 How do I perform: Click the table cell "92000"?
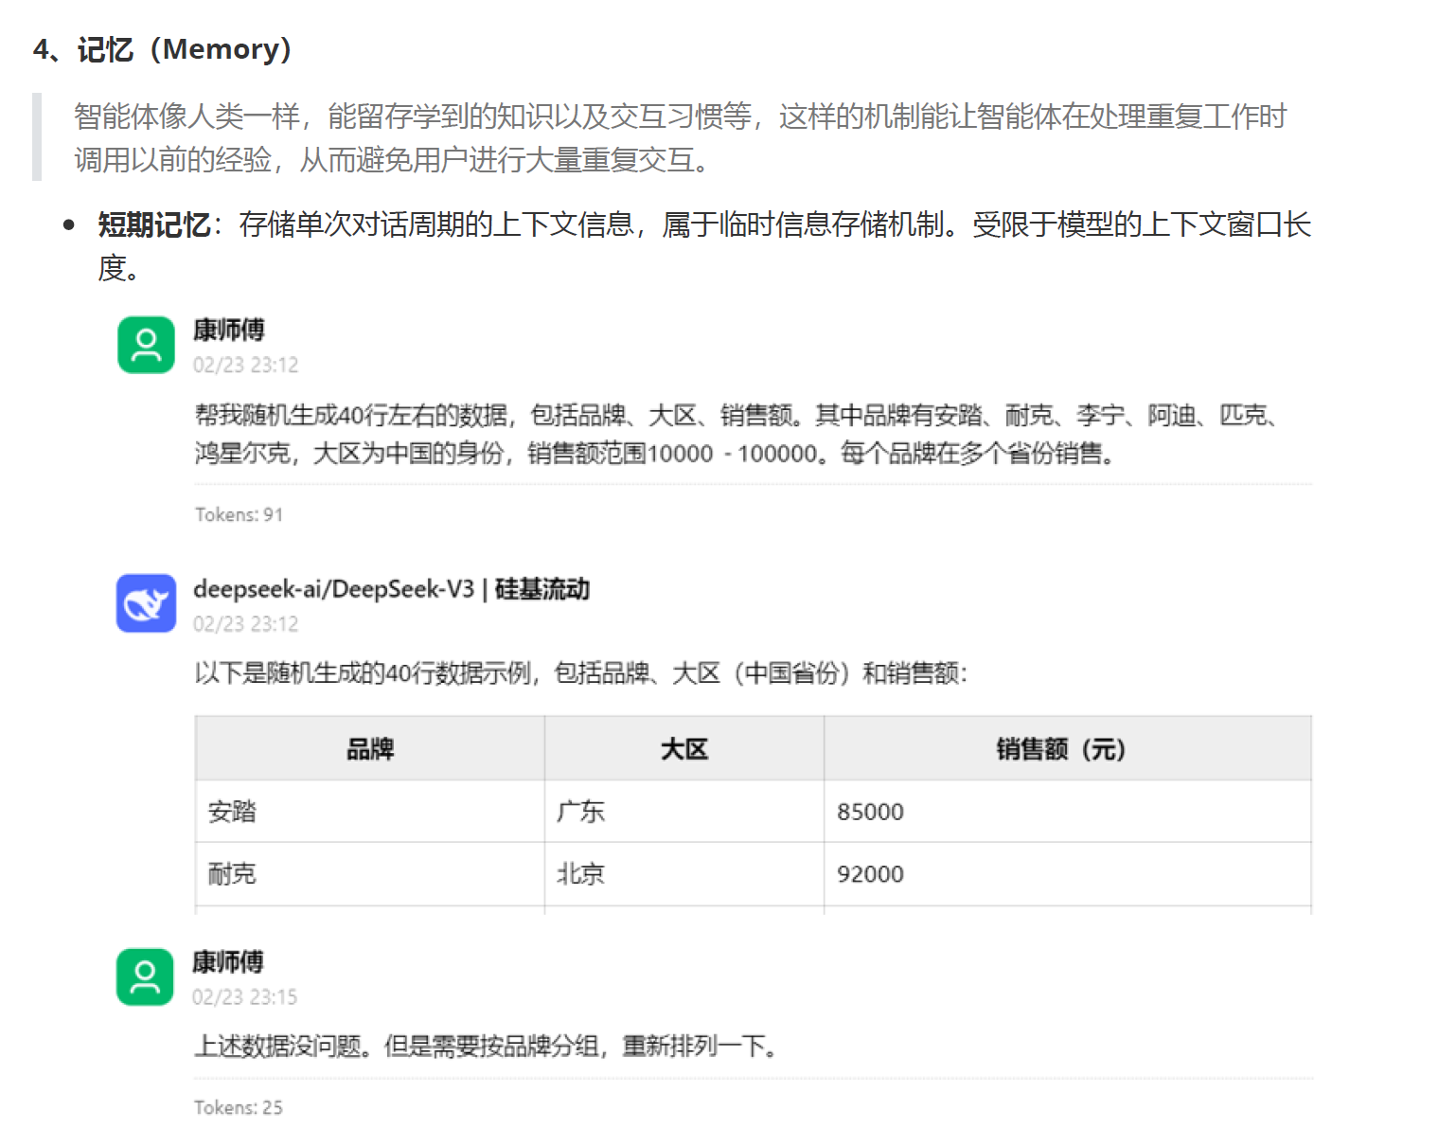point(1068,874)
